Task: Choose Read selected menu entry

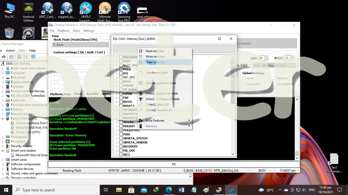Action: click(x=165, y=51)
